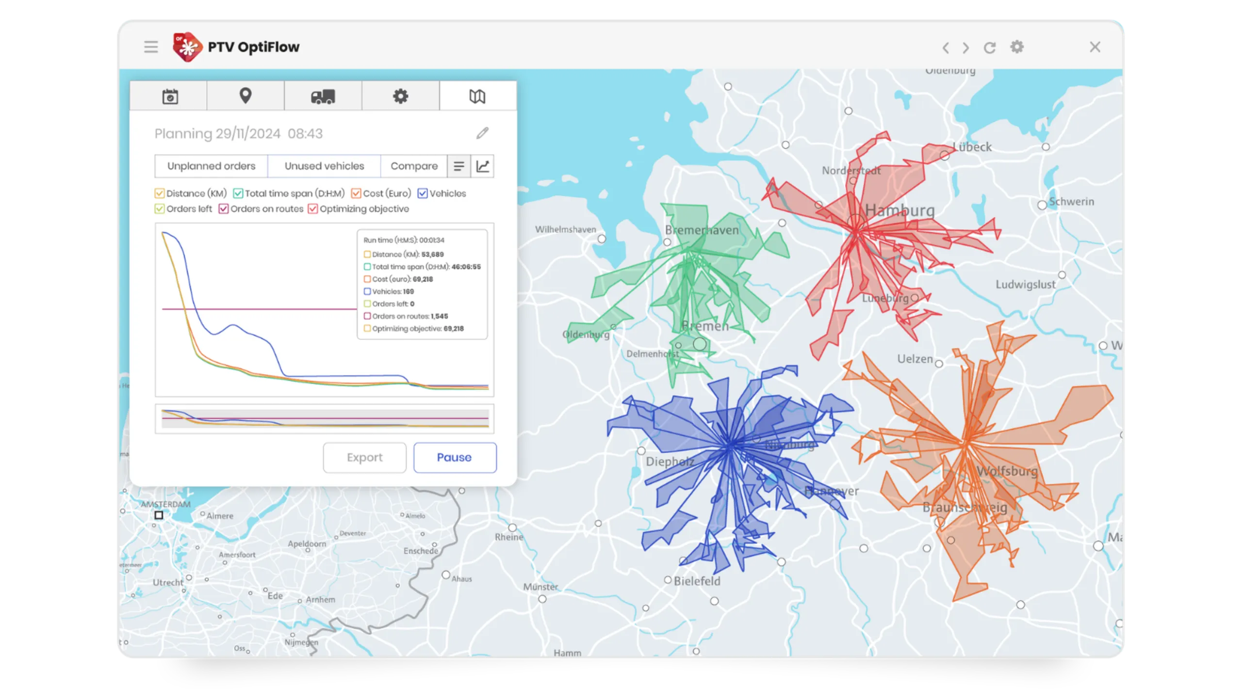1242x698 pixels.
Task: Show Unused vehicles
Action: 324,166
